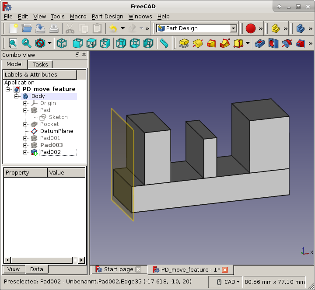
Task: Set right view cube icon
Action: coord(105,43)
